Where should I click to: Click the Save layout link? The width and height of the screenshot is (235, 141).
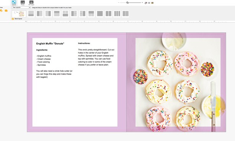pos(17,19)
